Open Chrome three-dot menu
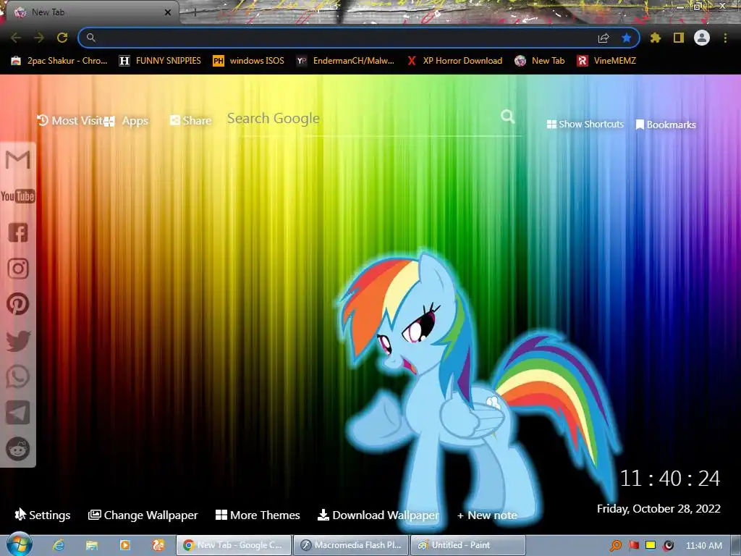 [x=725, y=38]
